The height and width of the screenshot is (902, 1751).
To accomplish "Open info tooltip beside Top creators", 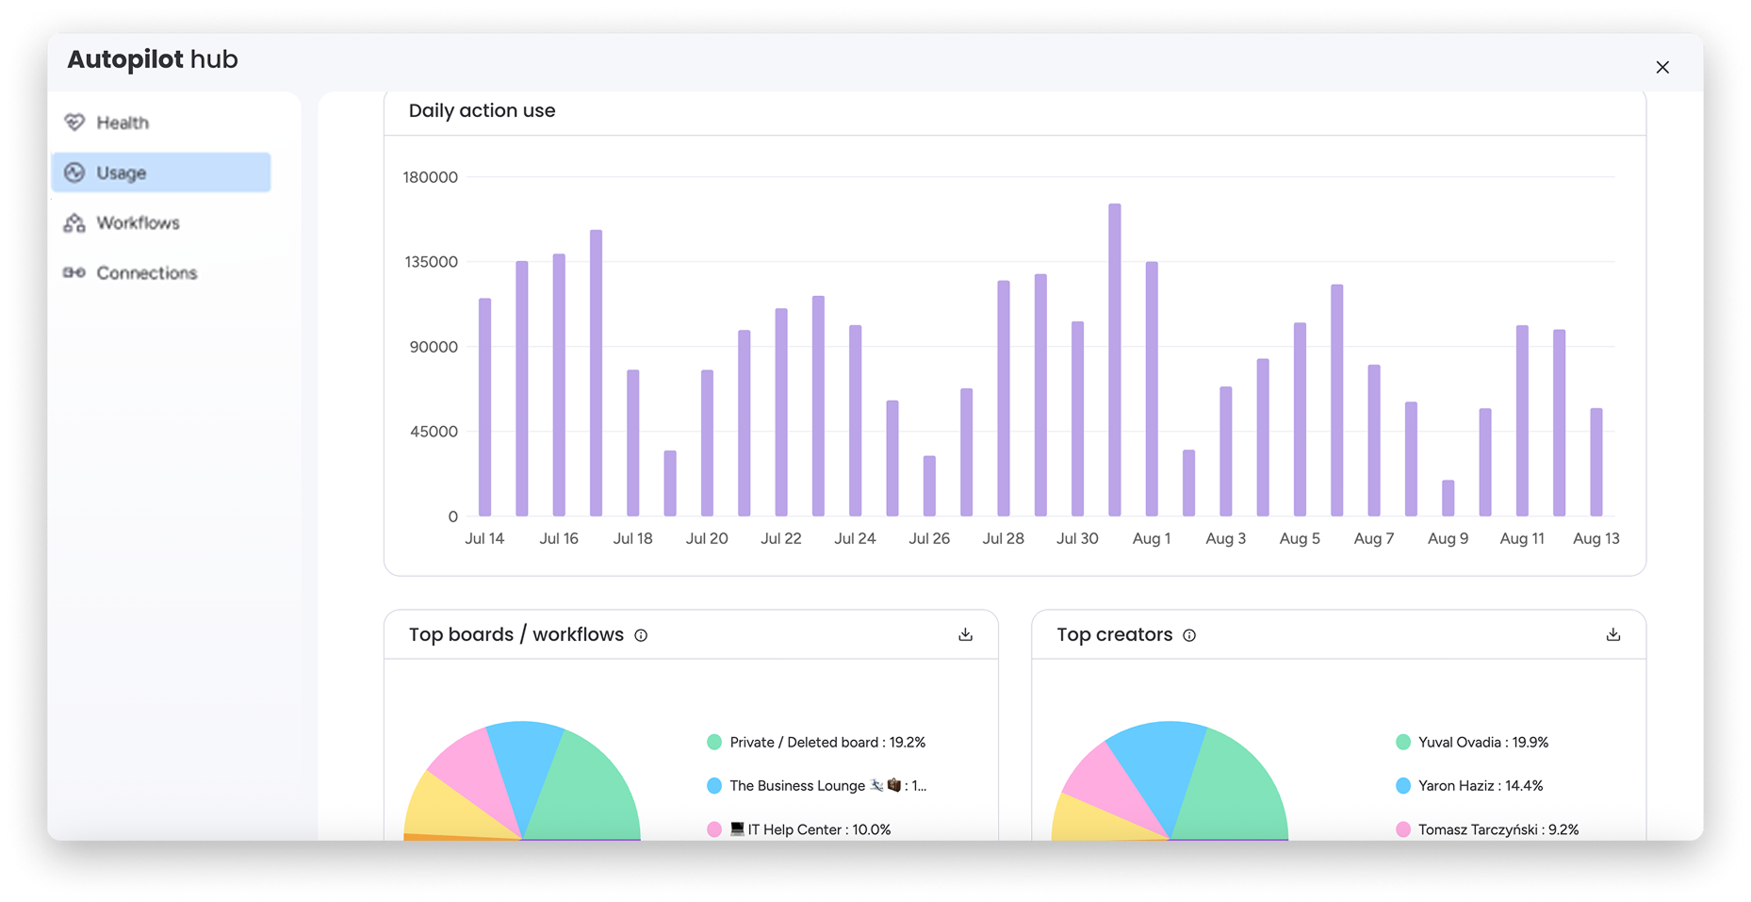I will [x=1189, y=636].
